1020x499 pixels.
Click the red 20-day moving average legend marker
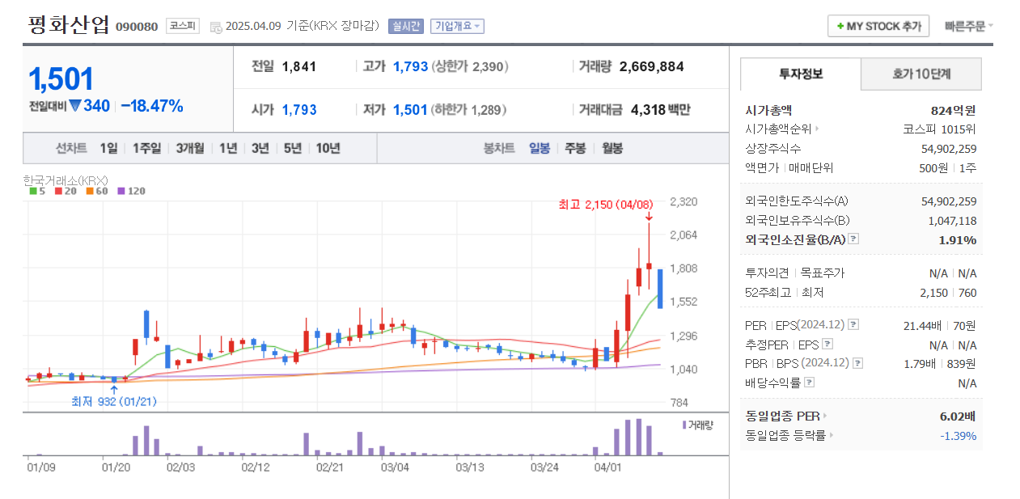click(x=58, y=192)
